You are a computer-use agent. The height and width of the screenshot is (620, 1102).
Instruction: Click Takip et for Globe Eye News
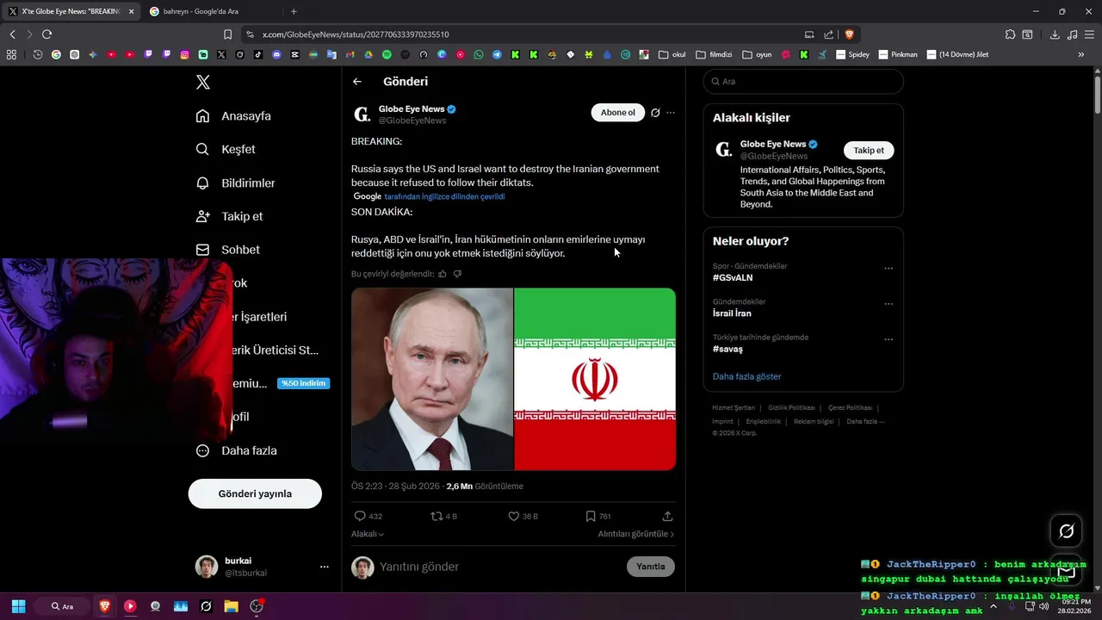pos(869,150)
